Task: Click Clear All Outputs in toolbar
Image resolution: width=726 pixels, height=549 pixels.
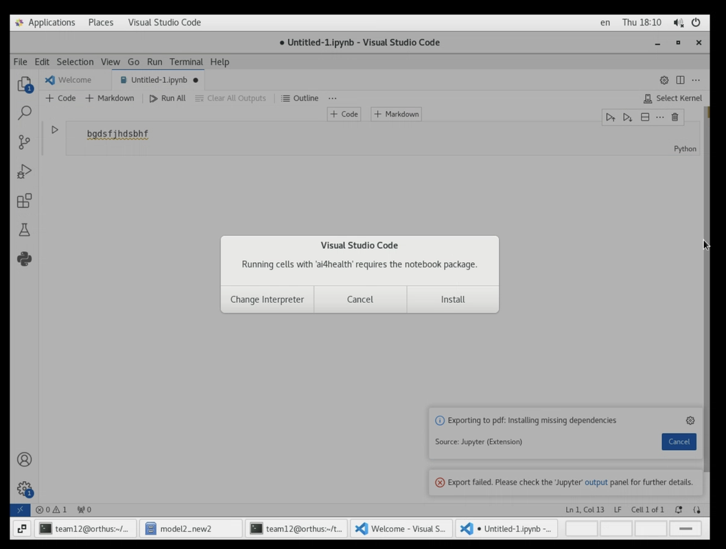Action: coord(231,98)
